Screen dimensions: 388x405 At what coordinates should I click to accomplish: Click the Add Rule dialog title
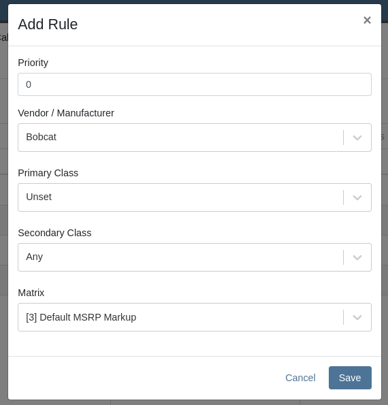[x=48, y=25]
